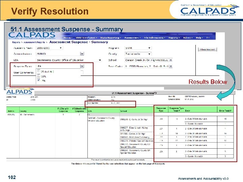
Task: Select the Sacramento County LD Special Education row
Action: click(135, 146)
